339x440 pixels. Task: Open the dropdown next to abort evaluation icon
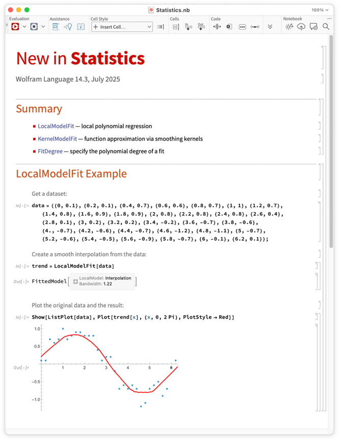pyautogui.click(x=43, y=27)
